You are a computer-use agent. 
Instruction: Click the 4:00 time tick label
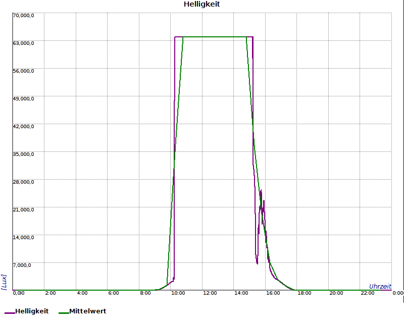point(82,293)
